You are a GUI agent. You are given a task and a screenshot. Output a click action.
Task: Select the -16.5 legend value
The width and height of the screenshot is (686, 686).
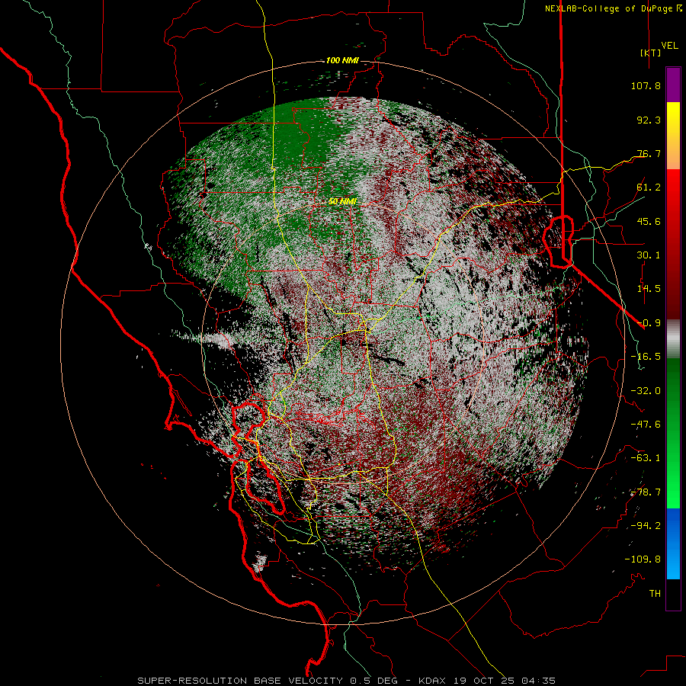click(646, 357)
